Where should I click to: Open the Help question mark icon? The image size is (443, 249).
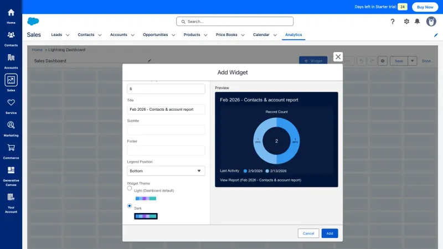[x=393, y=22]
